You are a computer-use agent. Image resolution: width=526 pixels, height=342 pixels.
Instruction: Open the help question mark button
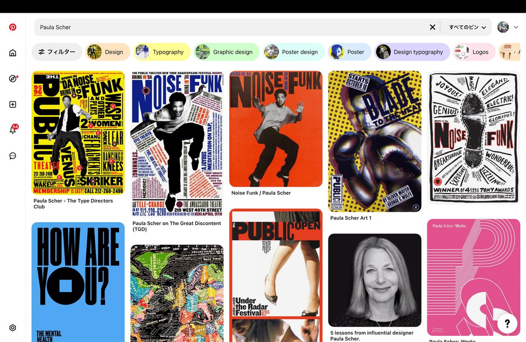(507, 324)
